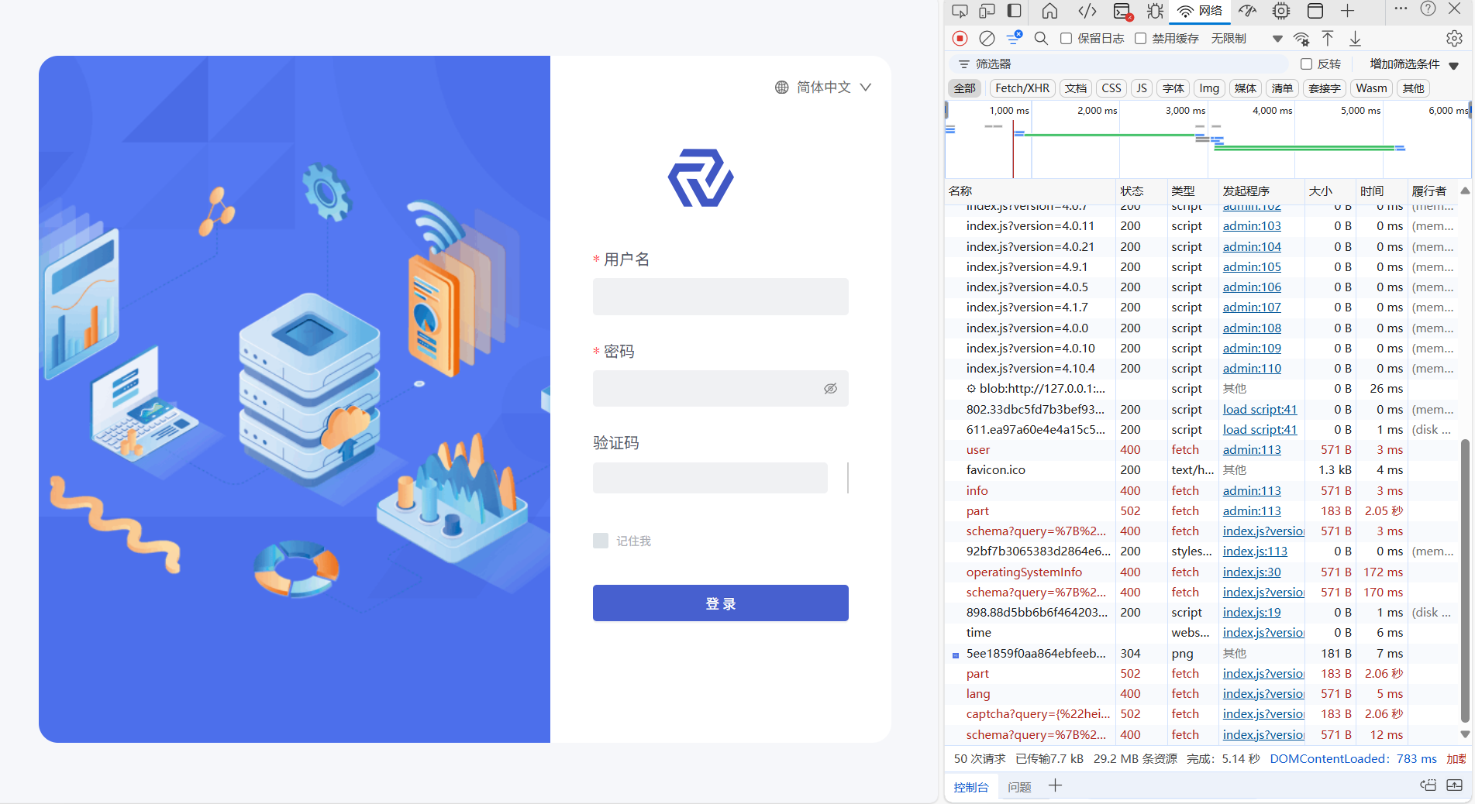Open the 无限制 throttling dropdown
Viewport: 1475px width, 804px height.
point(1246,39)
